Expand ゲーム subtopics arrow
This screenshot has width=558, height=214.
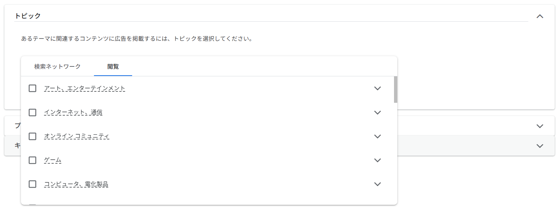pyautogui.click(x=378, y=160)
